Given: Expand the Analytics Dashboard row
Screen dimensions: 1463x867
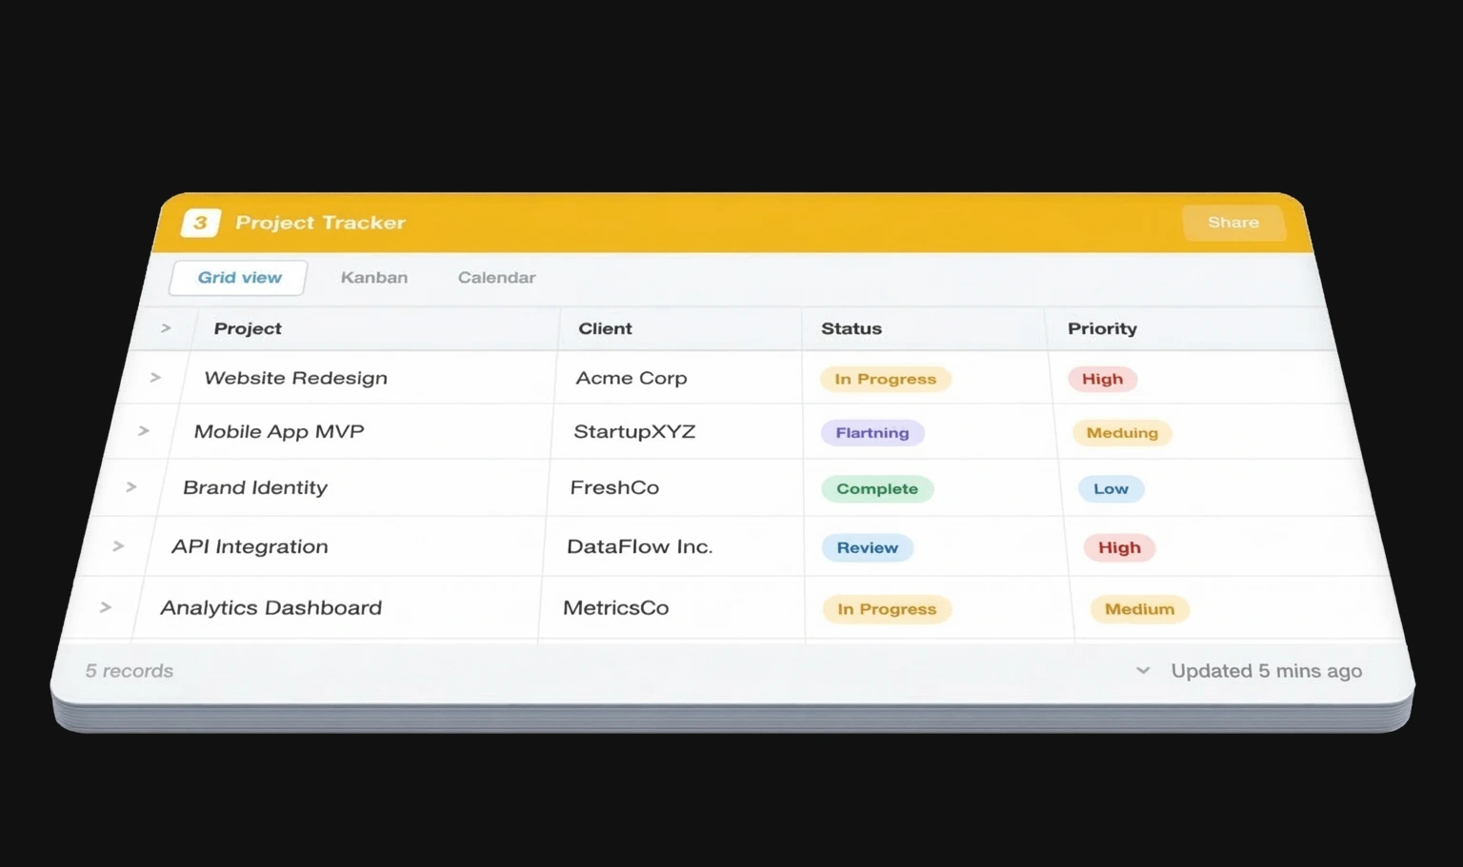Looking at the screenshot, I should pyautogui.click(x=106, y=607).
